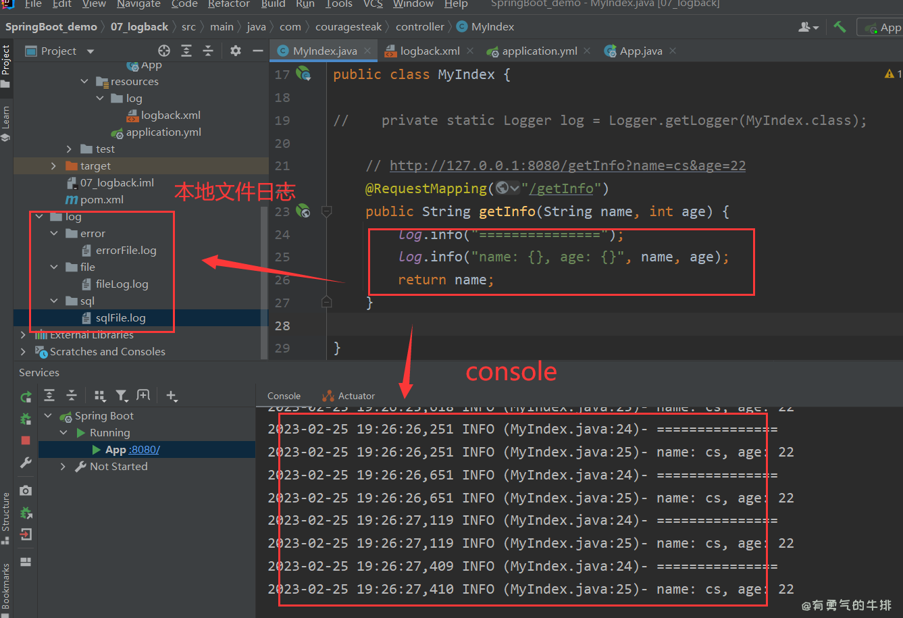Collapse all services in Services toolbar
The width and height of the screenshot is (903, 618).
72,395
